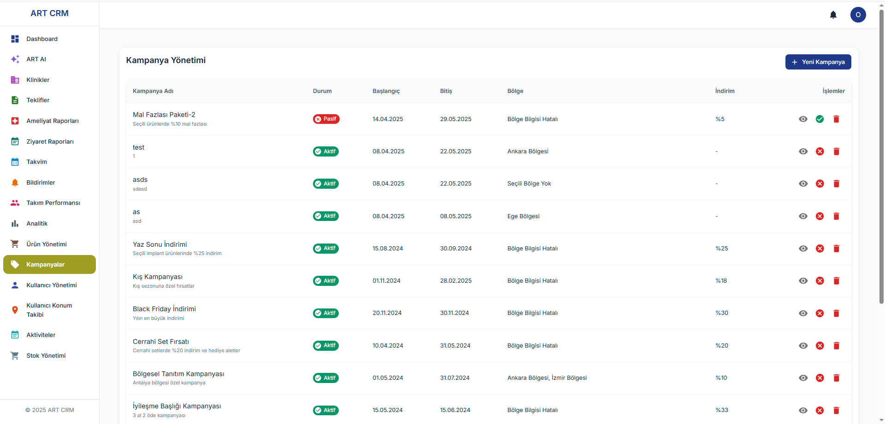Go to Ürün Yönetimi in sidebar
The image size is (885, 424).
tap(47, 244)
